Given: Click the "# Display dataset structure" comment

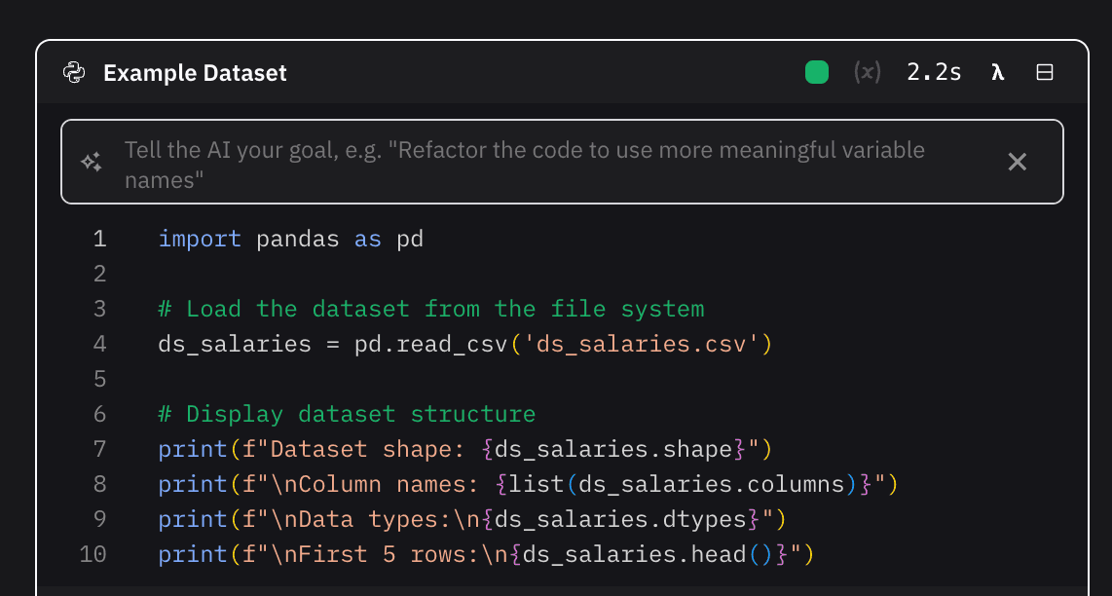Looking at the screenshot, I should (x=347, y=415).
